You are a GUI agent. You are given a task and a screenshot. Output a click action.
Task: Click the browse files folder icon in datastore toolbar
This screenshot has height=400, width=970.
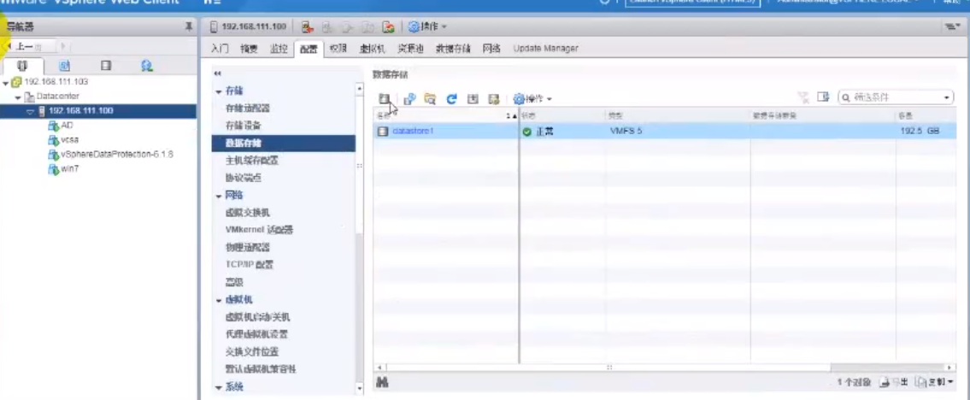430,98
